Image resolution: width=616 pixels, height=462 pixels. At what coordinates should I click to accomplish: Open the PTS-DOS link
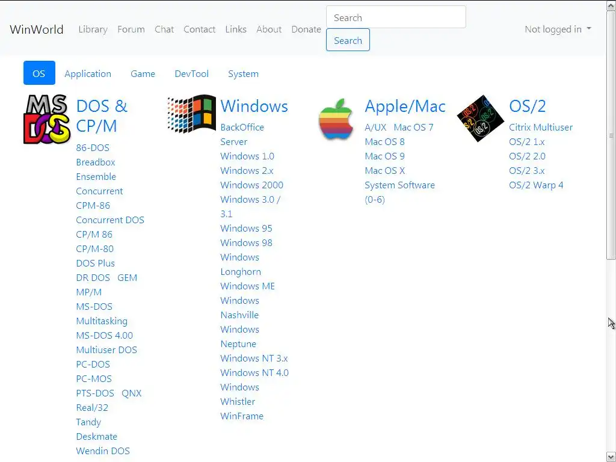[95, 393]
